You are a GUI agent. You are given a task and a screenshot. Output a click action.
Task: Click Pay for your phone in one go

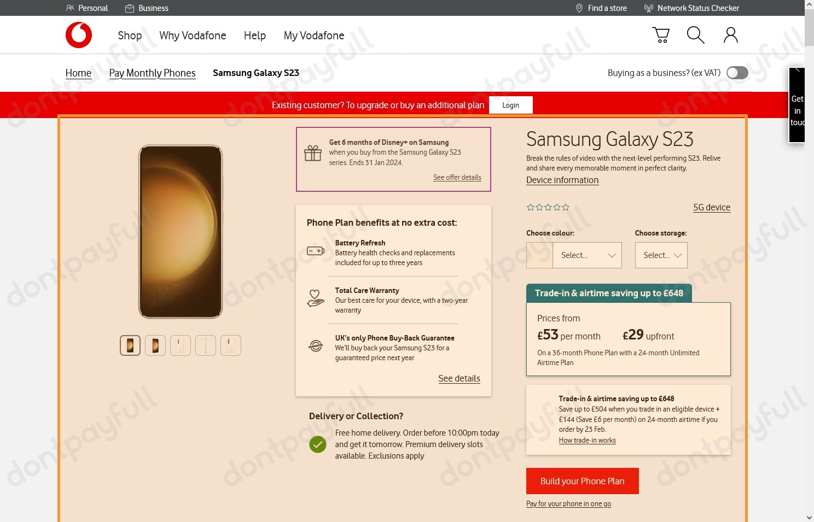569,504
